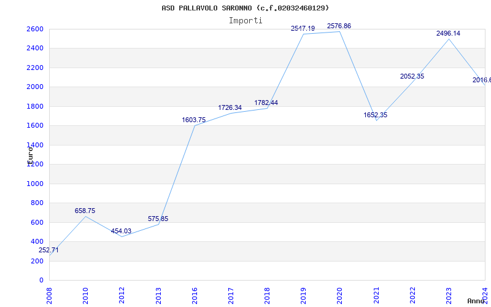
Task: Click the x-axis year 2013
Action: pos(158,295)
